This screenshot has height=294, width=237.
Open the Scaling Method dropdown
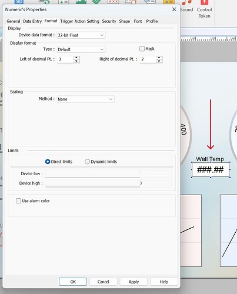pyautogui.click(x=85, y=99)
